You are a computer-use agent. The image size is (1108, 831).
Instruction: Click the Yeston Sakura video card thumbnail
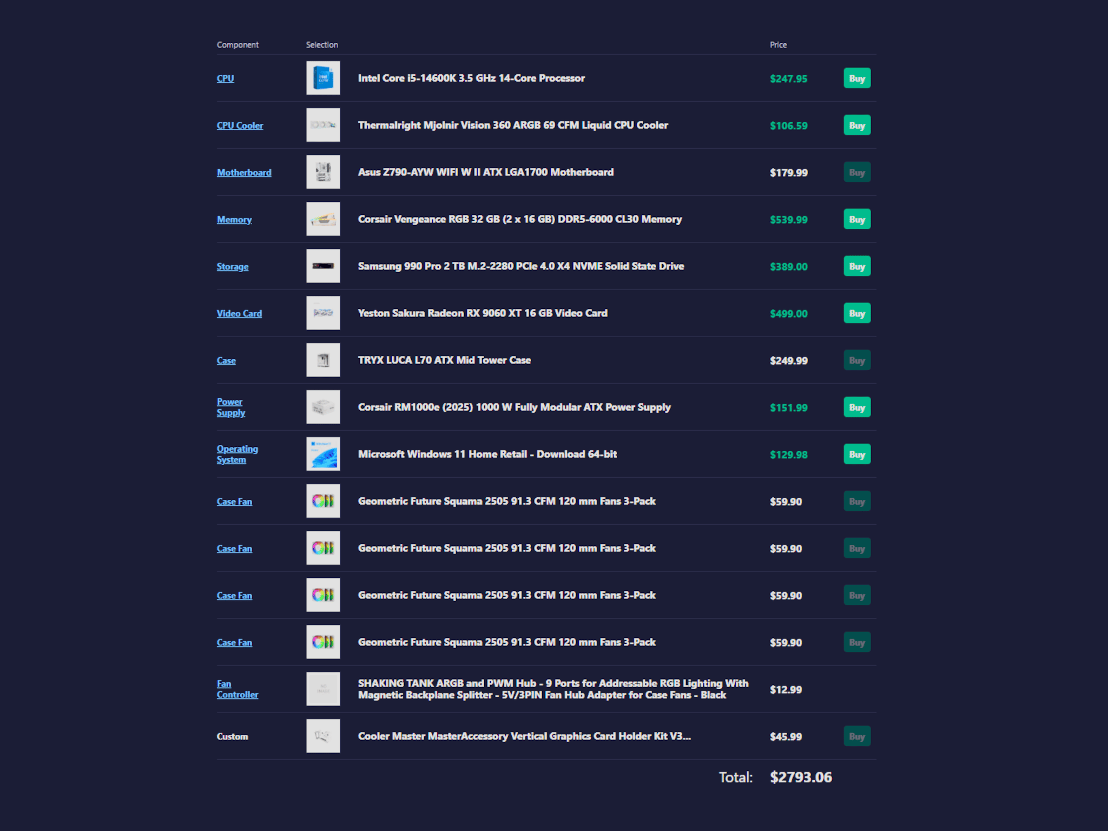323,313
